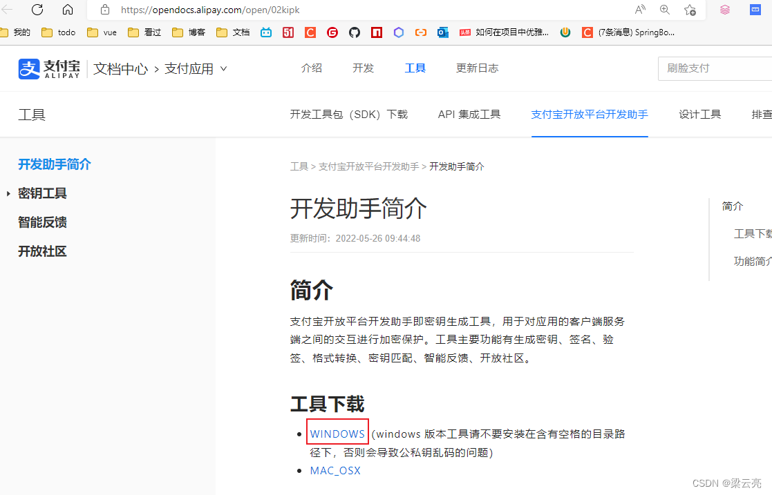Click the Bilibili bookmark icon
The width and height of the screenshot is (772, 495).
point(266,32)
